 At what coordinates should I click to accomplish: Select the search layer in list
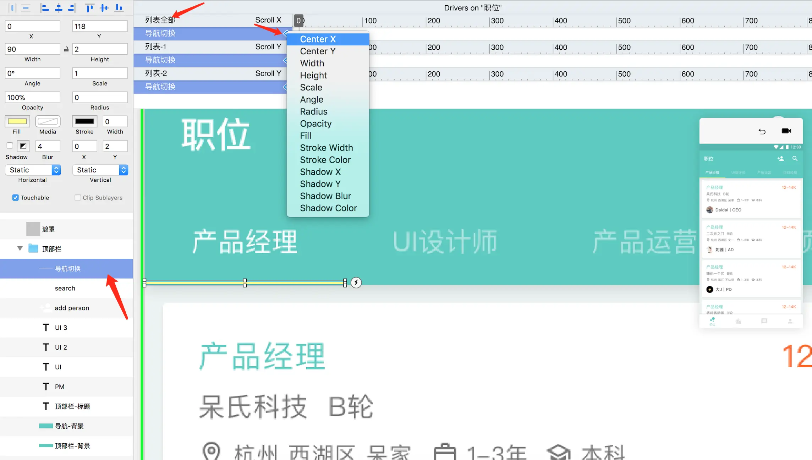(x=65, y=288)
